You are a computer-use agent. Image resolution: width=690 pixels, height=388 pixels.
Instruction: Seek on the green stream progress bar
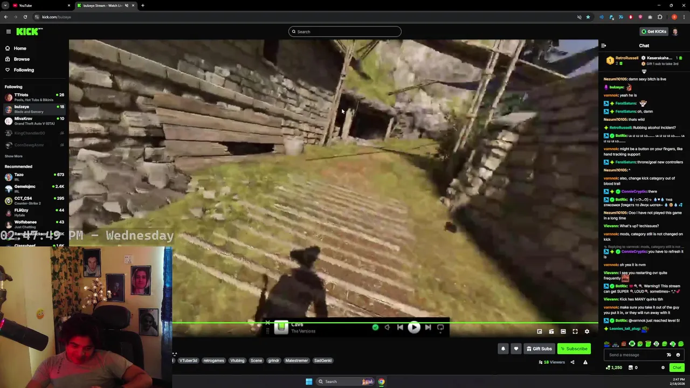point(385,323)
